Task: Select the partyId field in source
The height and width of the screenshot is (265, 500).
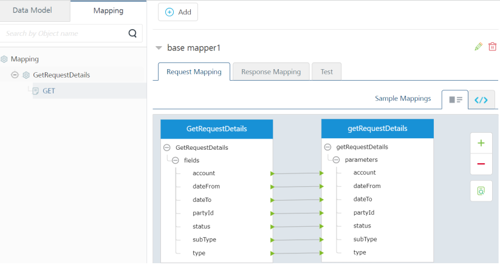Action: (203, 213)
